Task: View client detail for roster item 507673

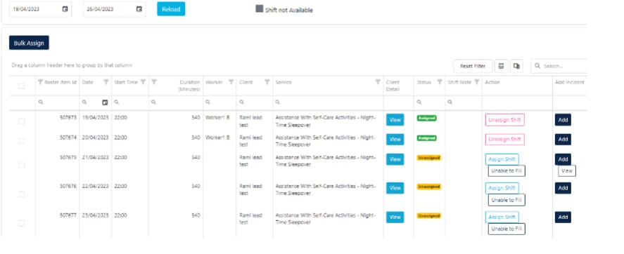Action: pos(395,120)
